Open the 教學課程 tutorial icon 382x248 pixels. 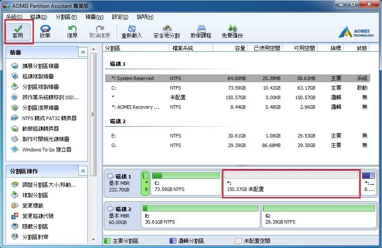pos(201,32)
